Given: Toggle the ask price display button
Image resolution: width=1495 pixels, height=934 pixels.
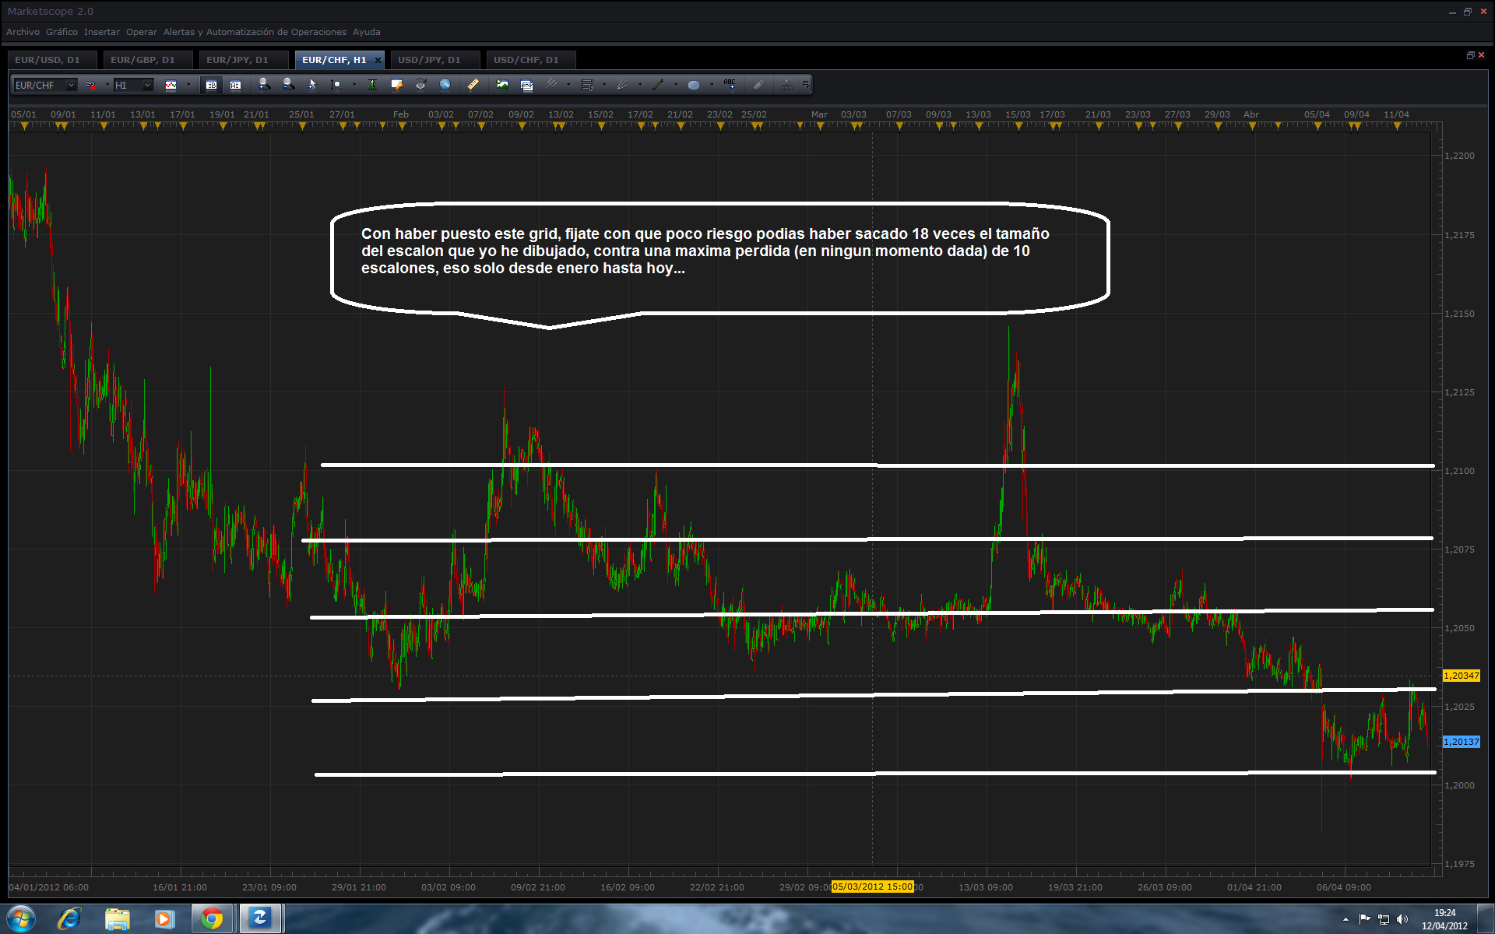Looking at the screenshot, I should (x=235, y=85).
